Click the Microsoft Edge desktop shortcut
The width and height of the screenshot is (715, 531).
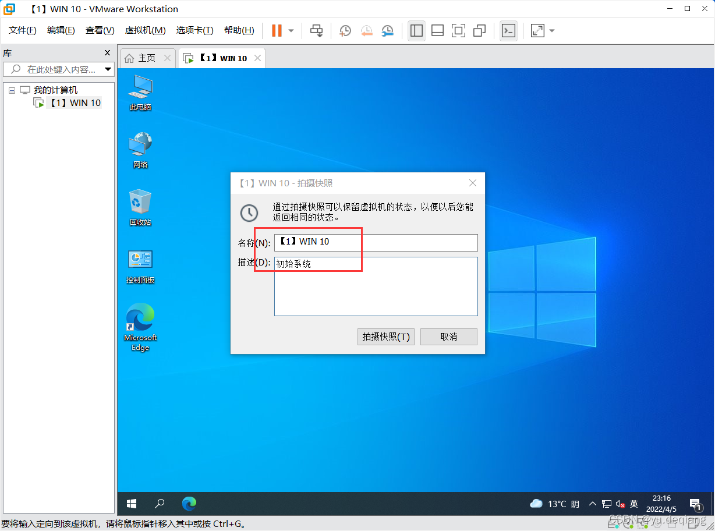click(140, 327)
